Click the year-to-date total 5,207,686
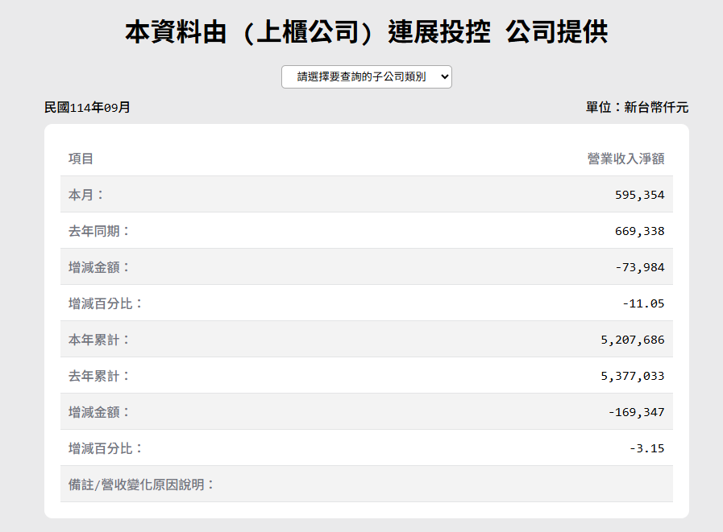 click(x=633, y=340)
